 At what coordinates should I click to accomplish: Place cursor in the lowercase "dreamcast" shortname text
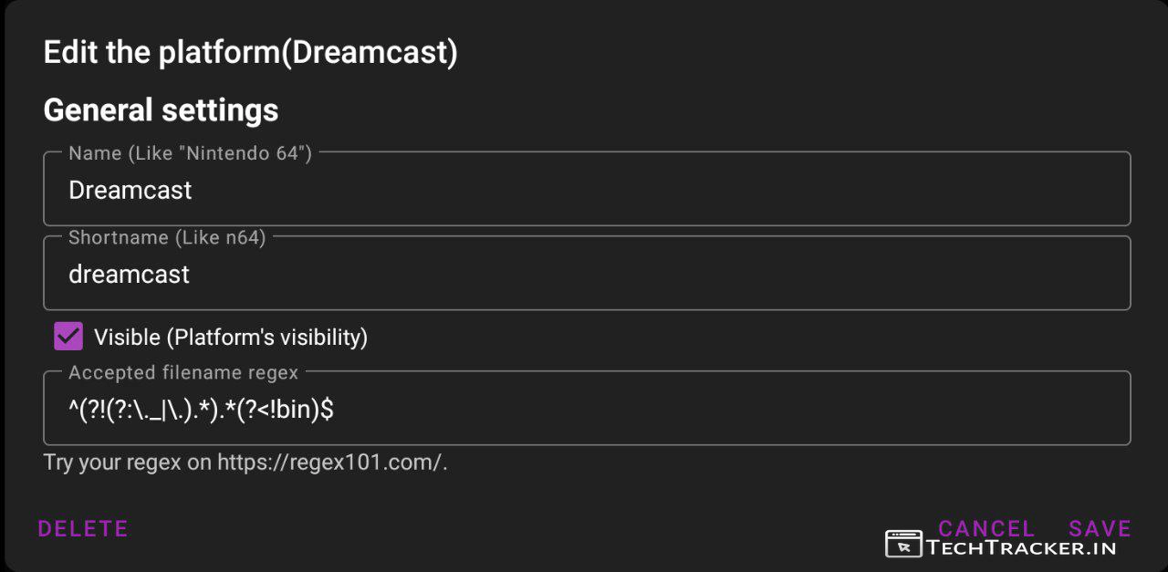point(129,275)
